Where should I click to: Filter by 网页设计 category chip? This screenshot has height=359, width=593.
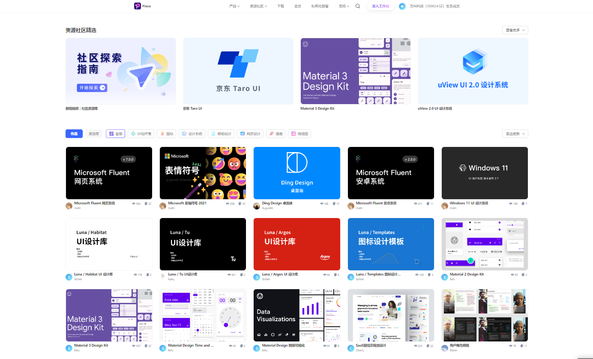(x=250, y=134)
